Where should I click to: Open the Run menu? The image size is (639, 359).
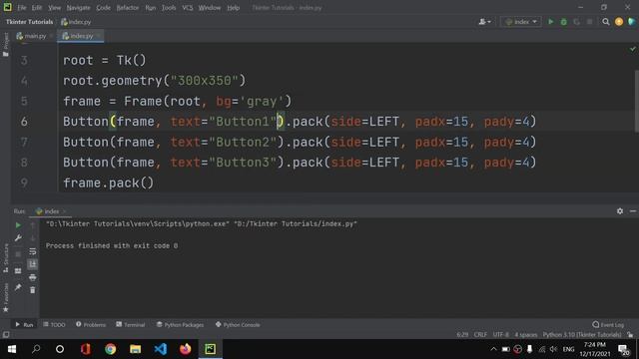[x=151, y=7]
